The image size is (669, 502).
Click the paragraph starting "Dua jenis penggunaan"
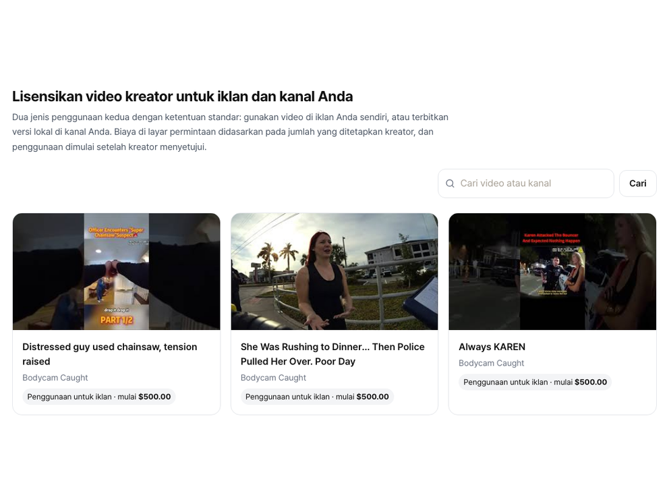tap(230, 132)
